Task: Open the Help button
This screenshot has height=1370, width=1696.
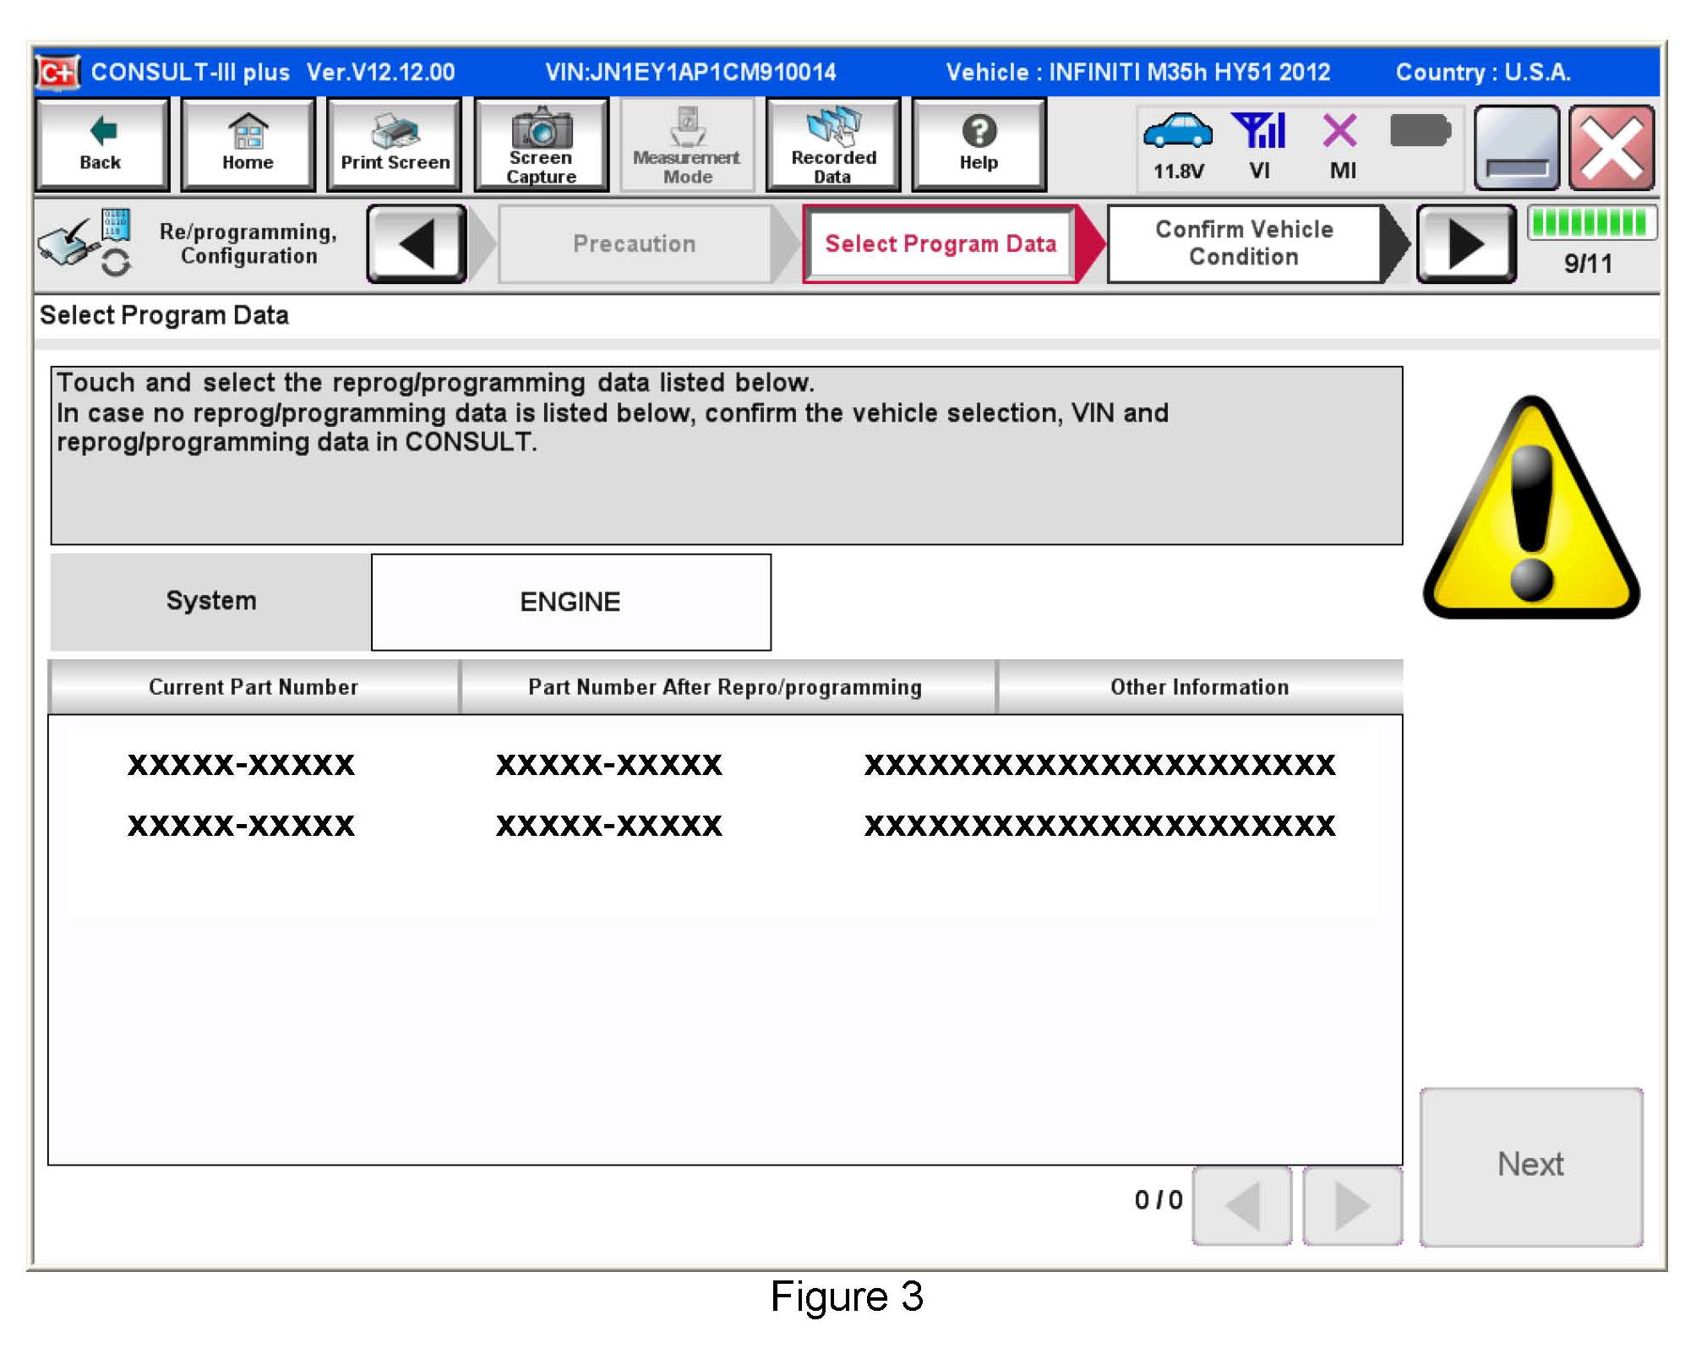Action: click(979, 145)
